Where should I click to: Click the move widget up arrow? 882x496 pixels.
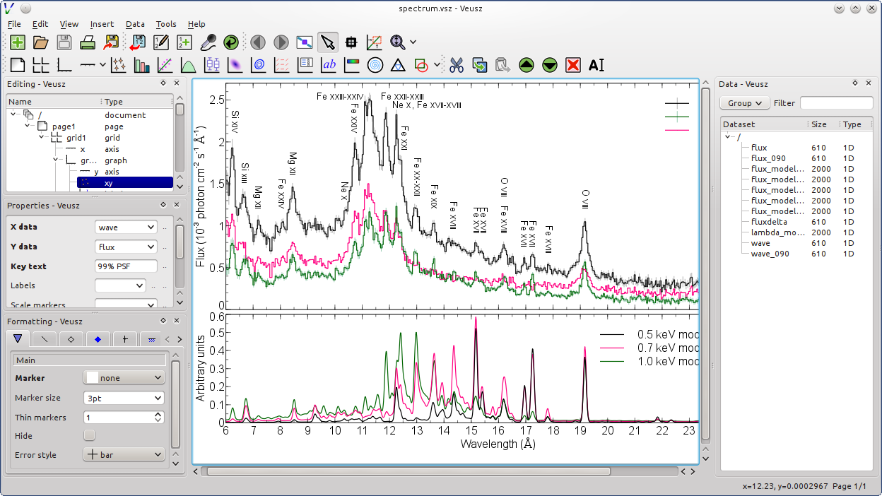(526, 65)
